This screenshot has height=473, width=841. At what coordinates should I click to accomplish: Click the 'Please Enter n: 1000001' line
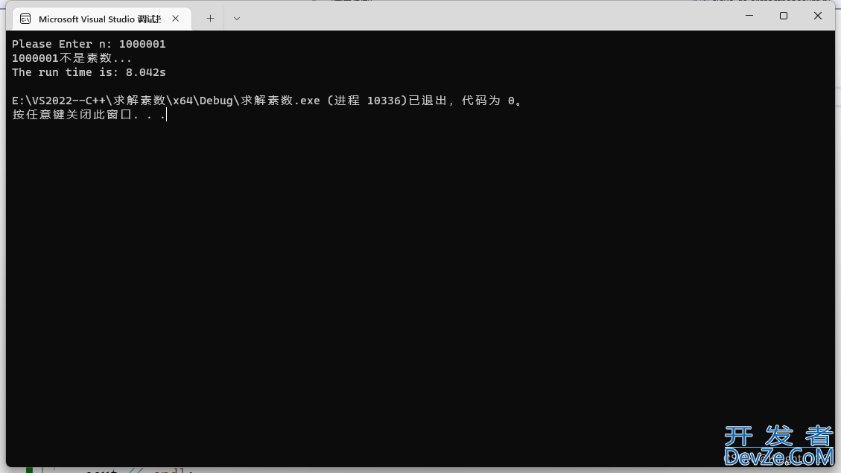click(89, 44)
